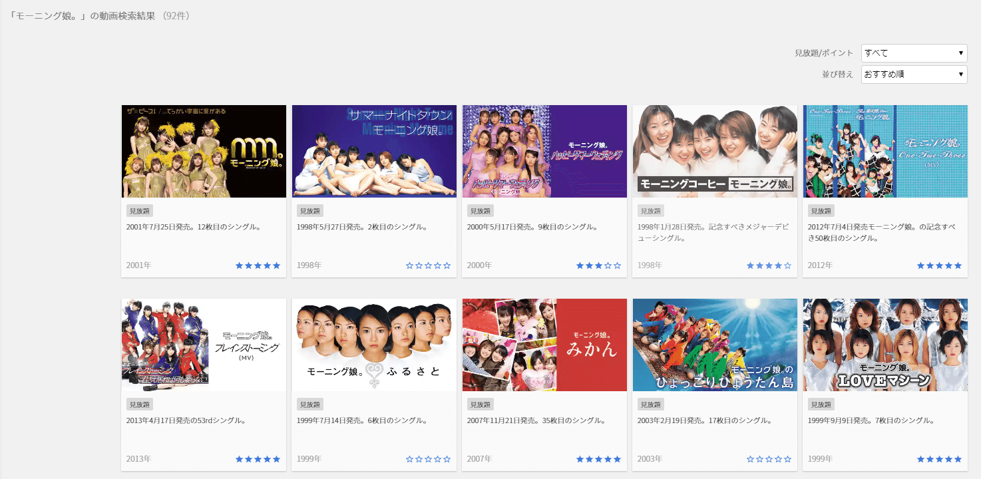This screenshot has height=479, width=981.
Task: Click four-star rating on モーニングコーヒー card
Action: [769, 265]
